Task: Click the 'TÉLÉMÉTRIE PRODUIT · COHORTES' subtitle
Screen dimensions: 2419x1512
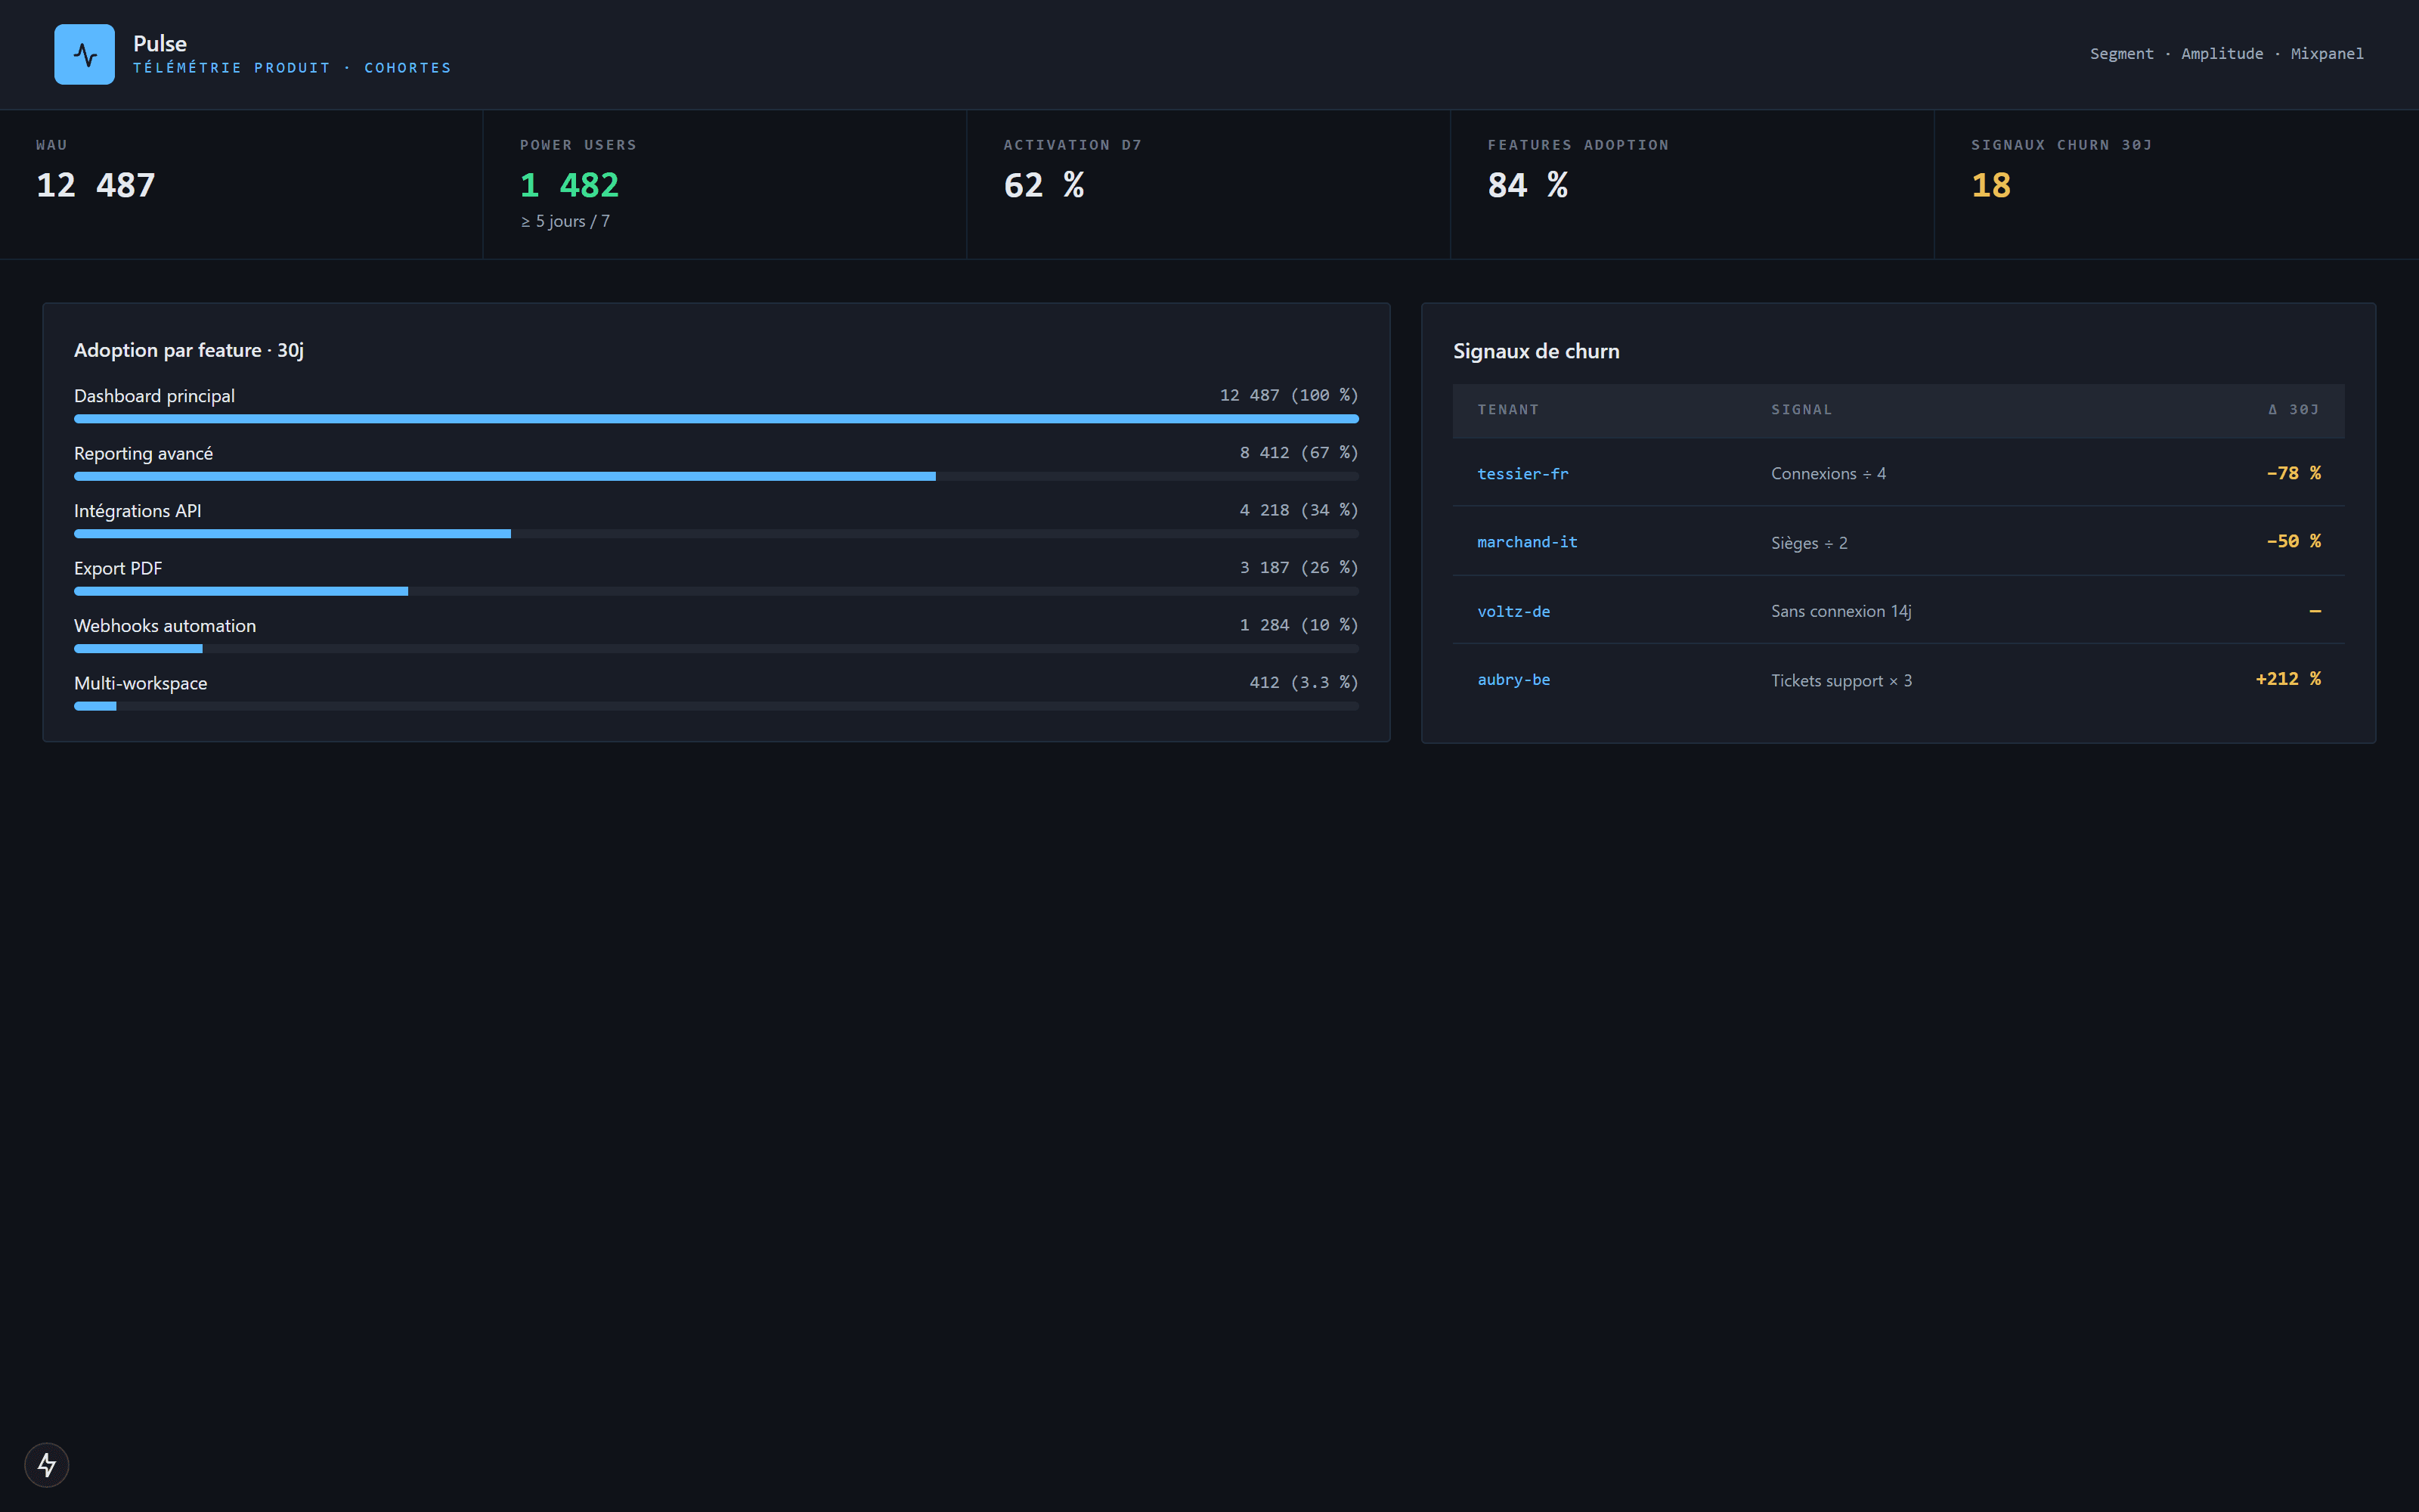Action: [x=292, y=68]
